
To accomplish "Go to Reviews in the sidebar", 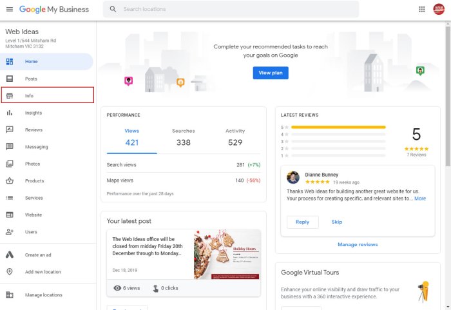I will 34,130.
